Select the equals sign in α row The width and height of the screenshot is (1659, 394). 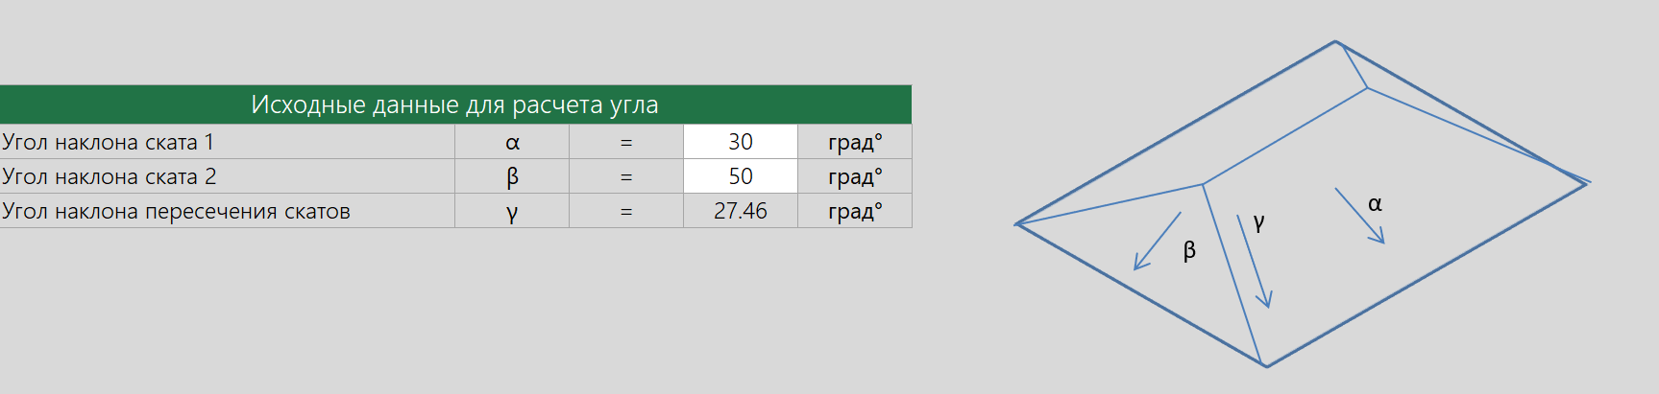click(x=626, y=142)
